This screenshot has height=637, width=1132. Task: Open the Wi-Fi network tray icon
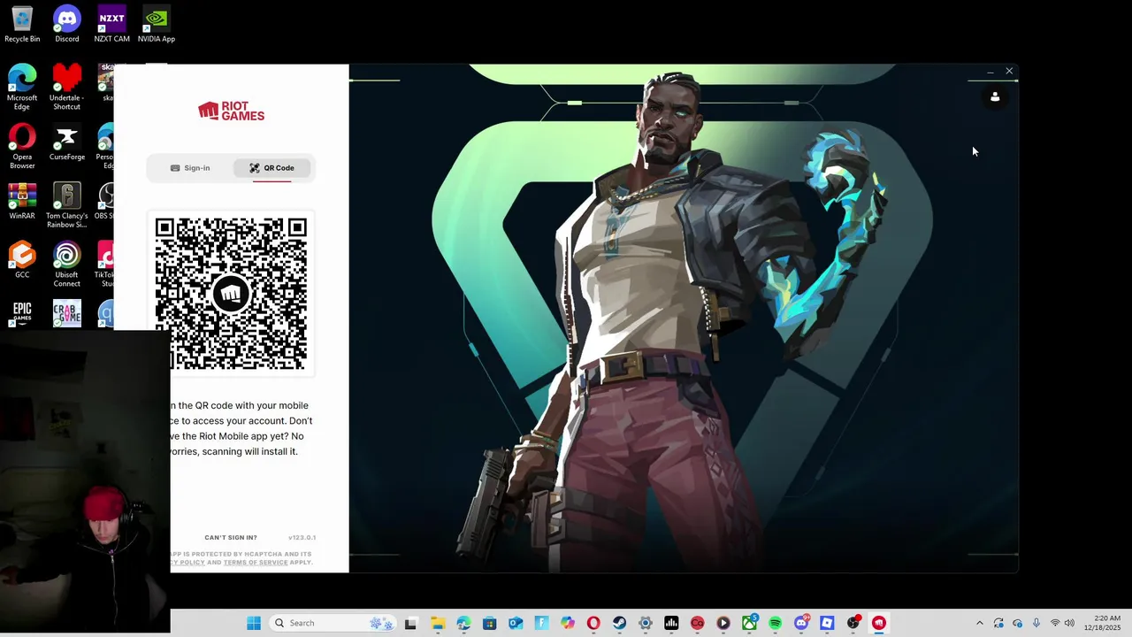click(x=1054, y=623)
